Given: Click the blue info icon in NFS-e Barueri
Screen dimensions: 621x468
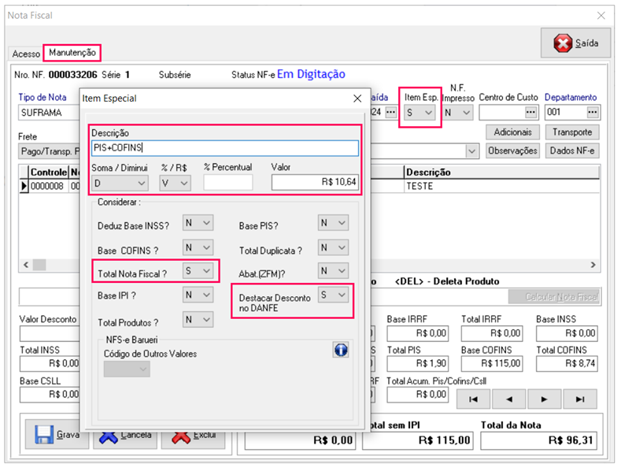Looking at the screenshot, I should (340, 351).
